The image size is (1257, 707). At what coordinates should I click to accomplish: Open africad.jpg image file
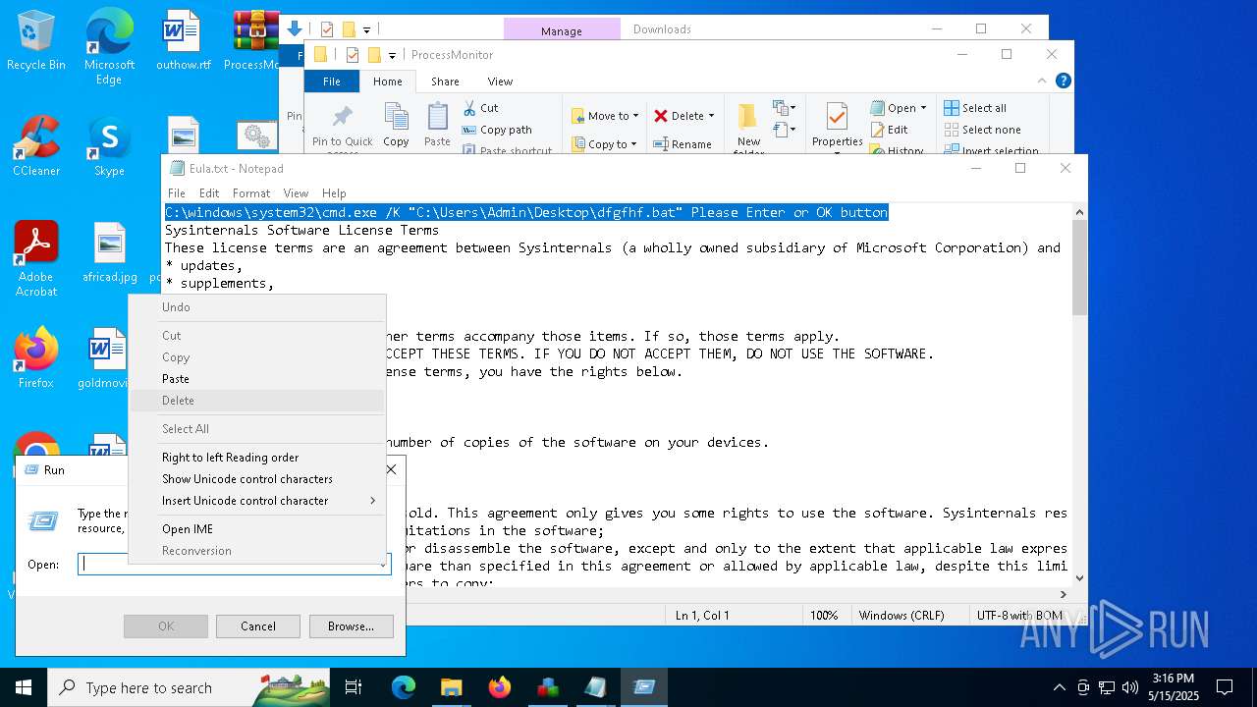(x=109, y=252)
